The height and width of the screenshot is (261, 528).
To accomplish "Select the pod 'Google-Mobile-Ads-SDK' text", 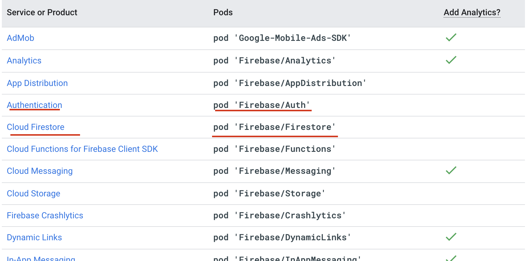I will coord(282,38).
